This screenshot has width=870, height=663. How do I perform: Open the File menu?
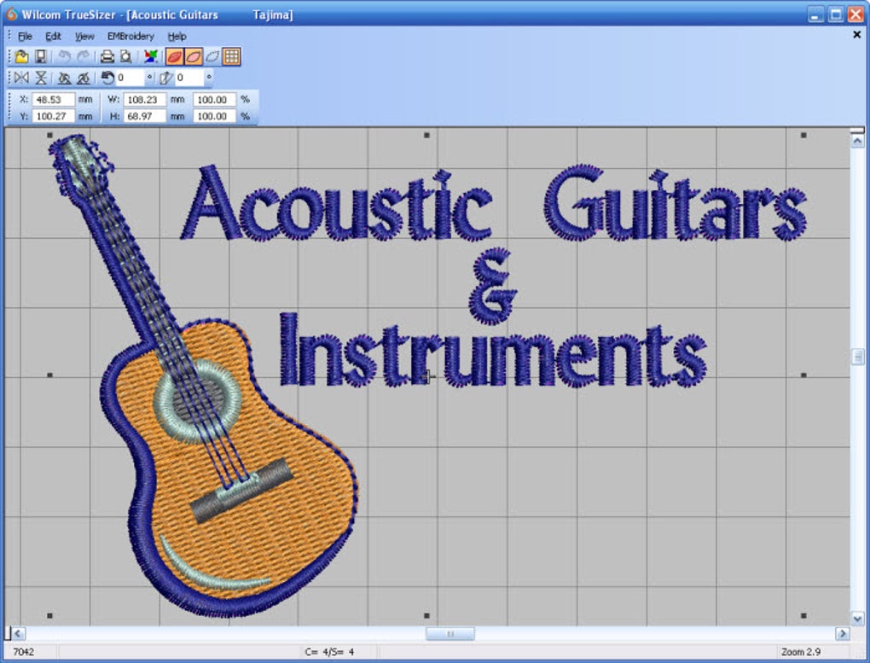point(25,37)
